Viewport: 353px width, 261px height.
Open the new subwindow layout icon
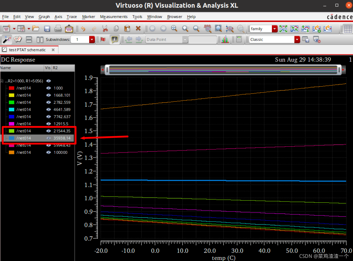(21, 29)
